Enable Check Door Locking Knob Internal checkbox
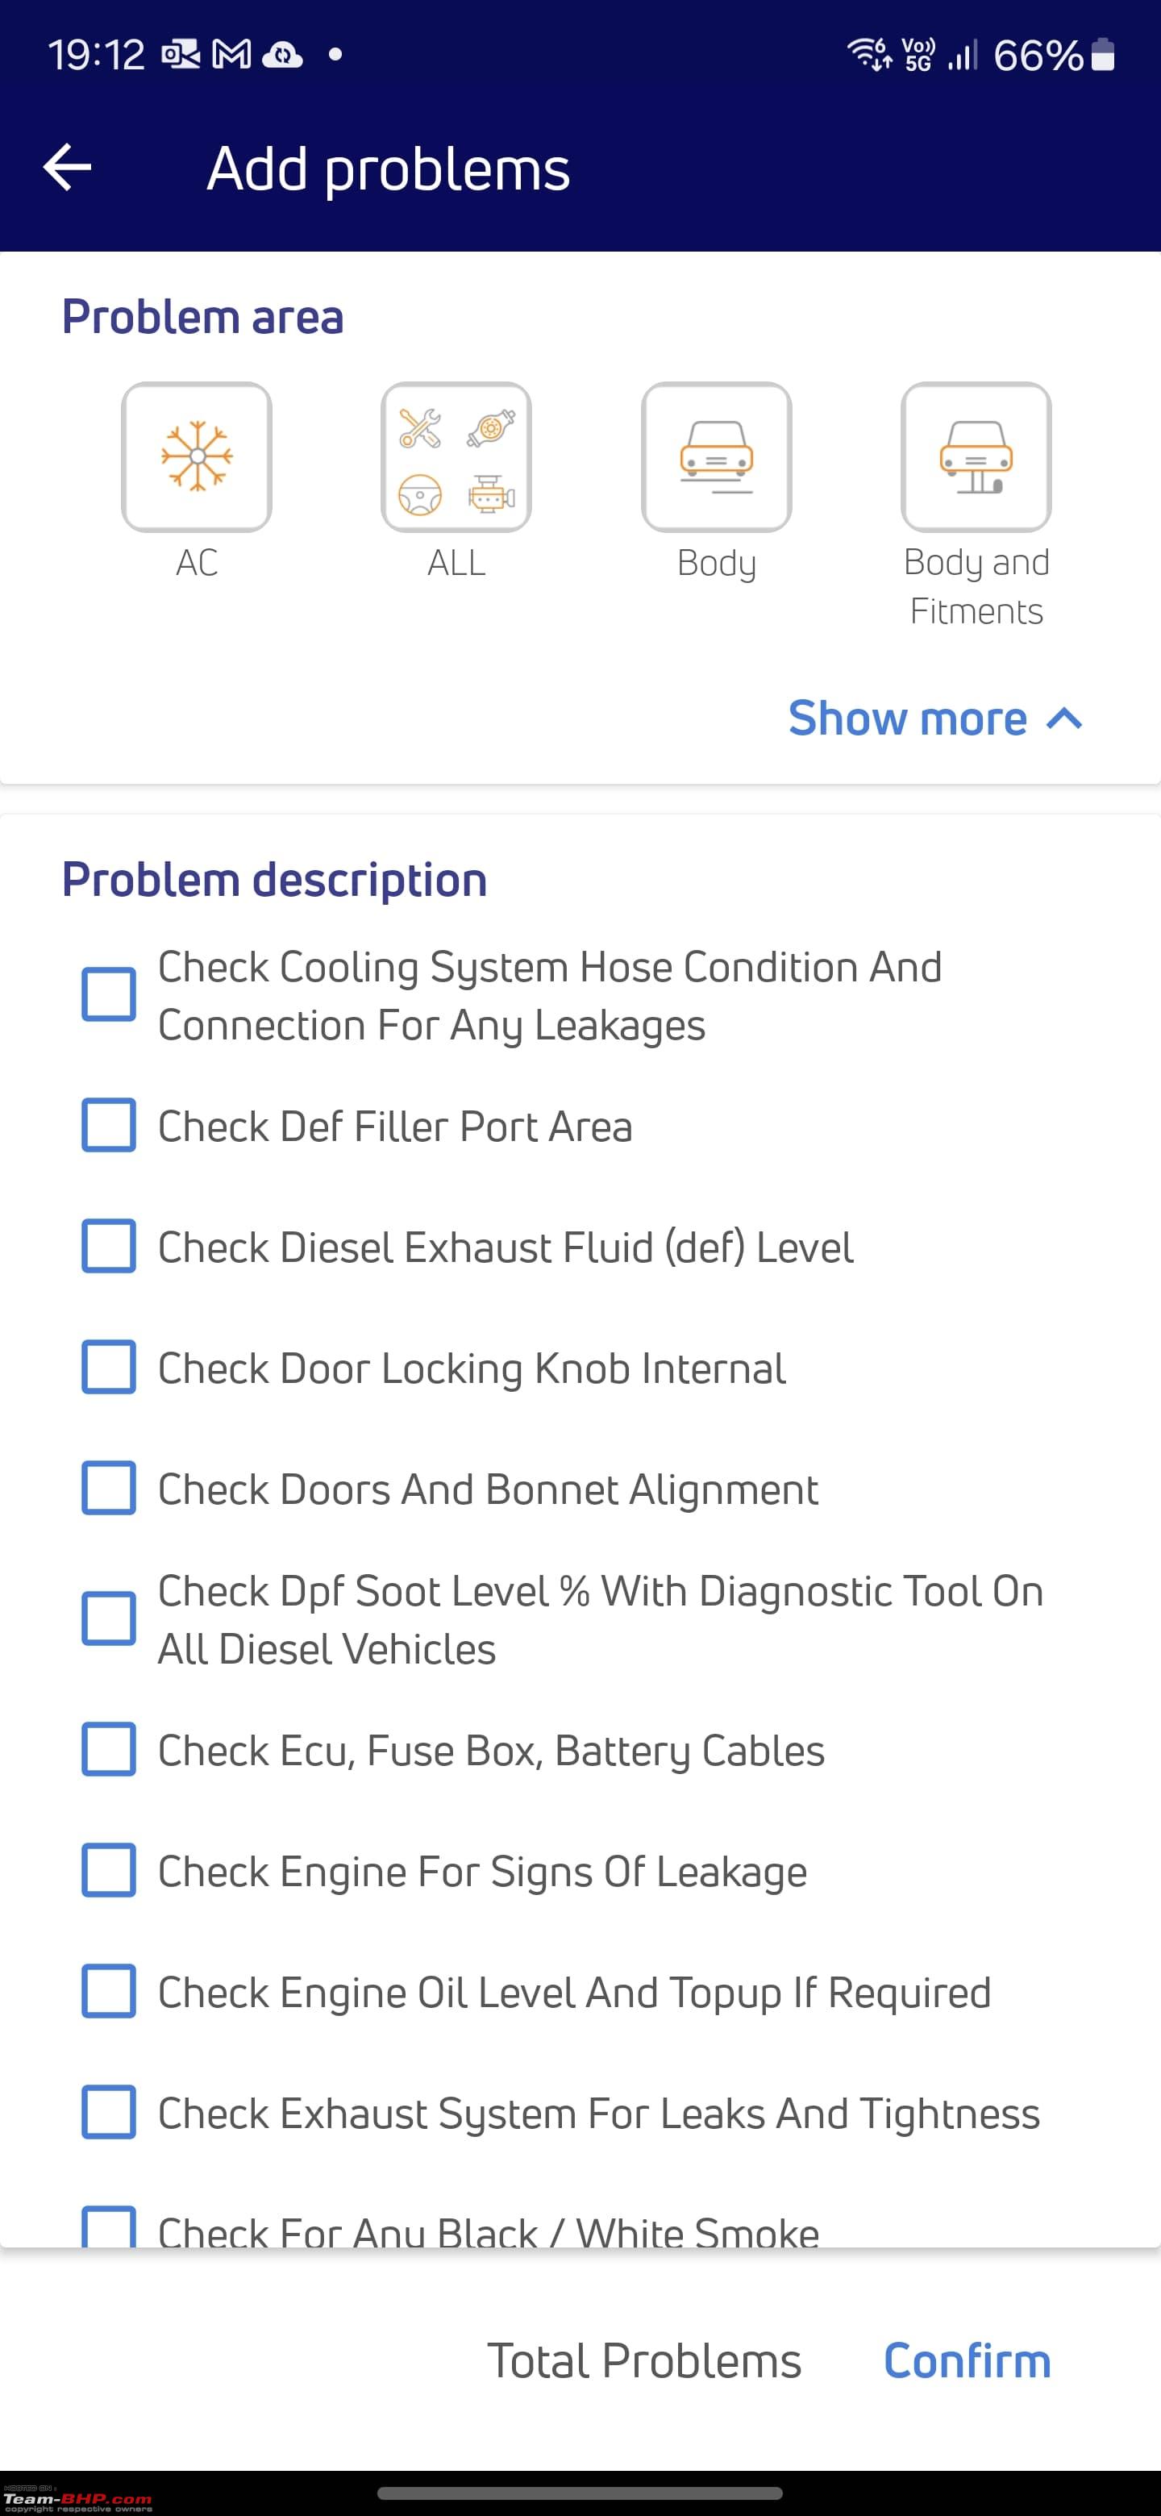This screenshot has height=2516, width=1161. click(108, 1366)
